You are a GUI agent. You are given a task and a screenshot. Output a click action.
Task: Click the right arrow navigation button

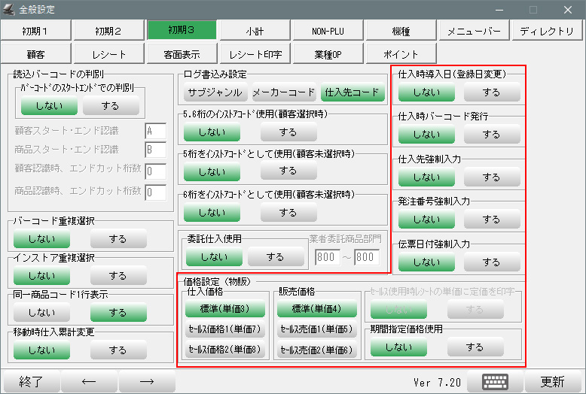147,381
